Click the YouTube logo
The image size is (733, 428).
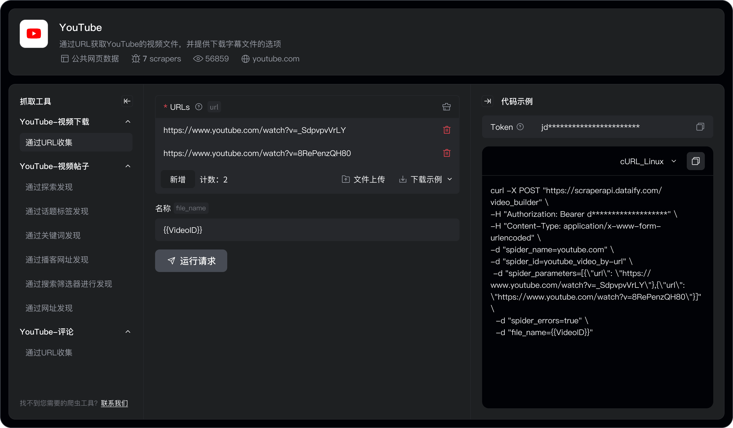pos(34,34)
